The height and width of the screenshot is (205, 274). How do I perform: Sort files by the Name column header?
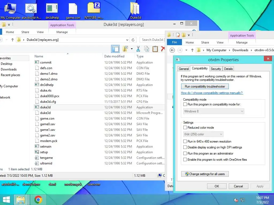39,56
